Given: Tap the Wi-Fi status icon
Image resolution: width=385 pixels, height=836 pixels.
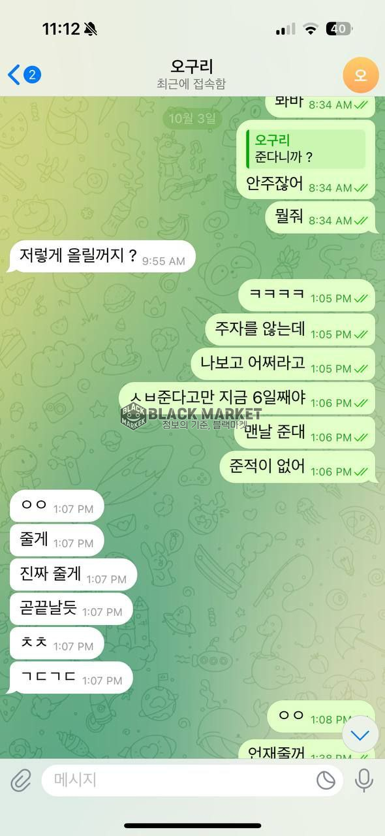Looking at the screenshot, I should click(311, 29).
